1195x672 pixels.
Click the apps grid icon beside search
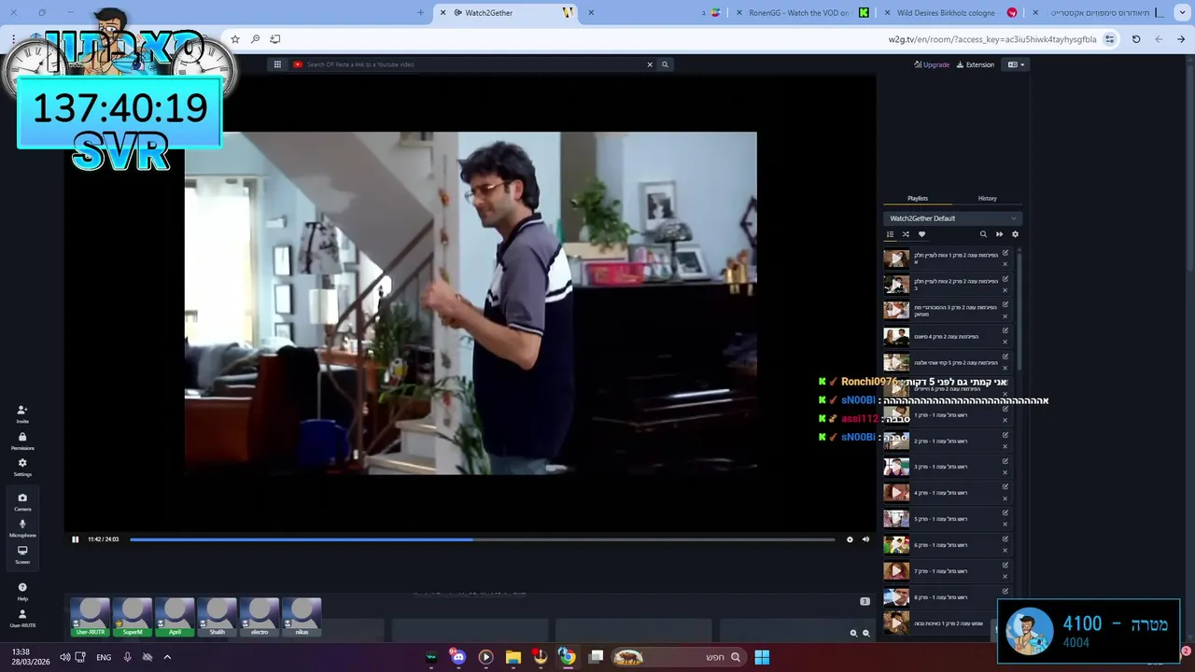coord(277,64)
